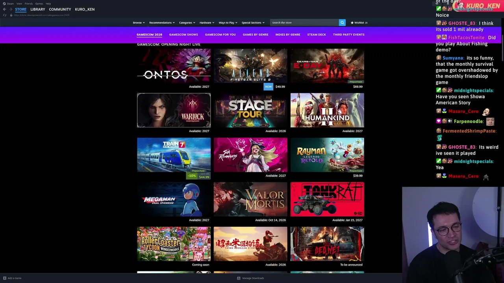Click the $69.99 Gears of War price
Screen dimensions: 504x283
point(358,86)
